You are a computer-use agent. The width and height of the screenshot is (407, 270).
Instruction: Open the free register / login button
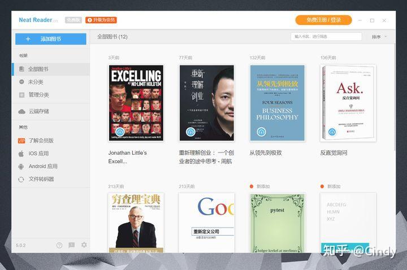[x=323, y=20]
